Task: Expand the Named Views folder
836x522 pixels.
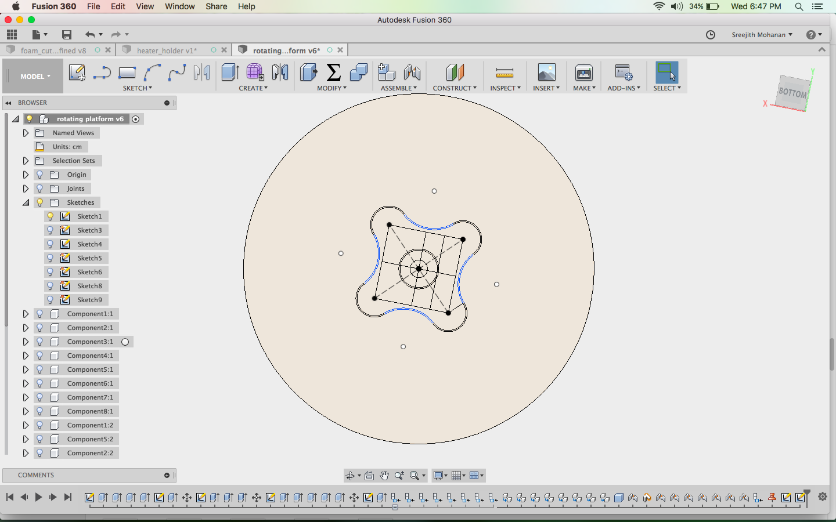Action: pyautogui.click(x=26, y=133)
